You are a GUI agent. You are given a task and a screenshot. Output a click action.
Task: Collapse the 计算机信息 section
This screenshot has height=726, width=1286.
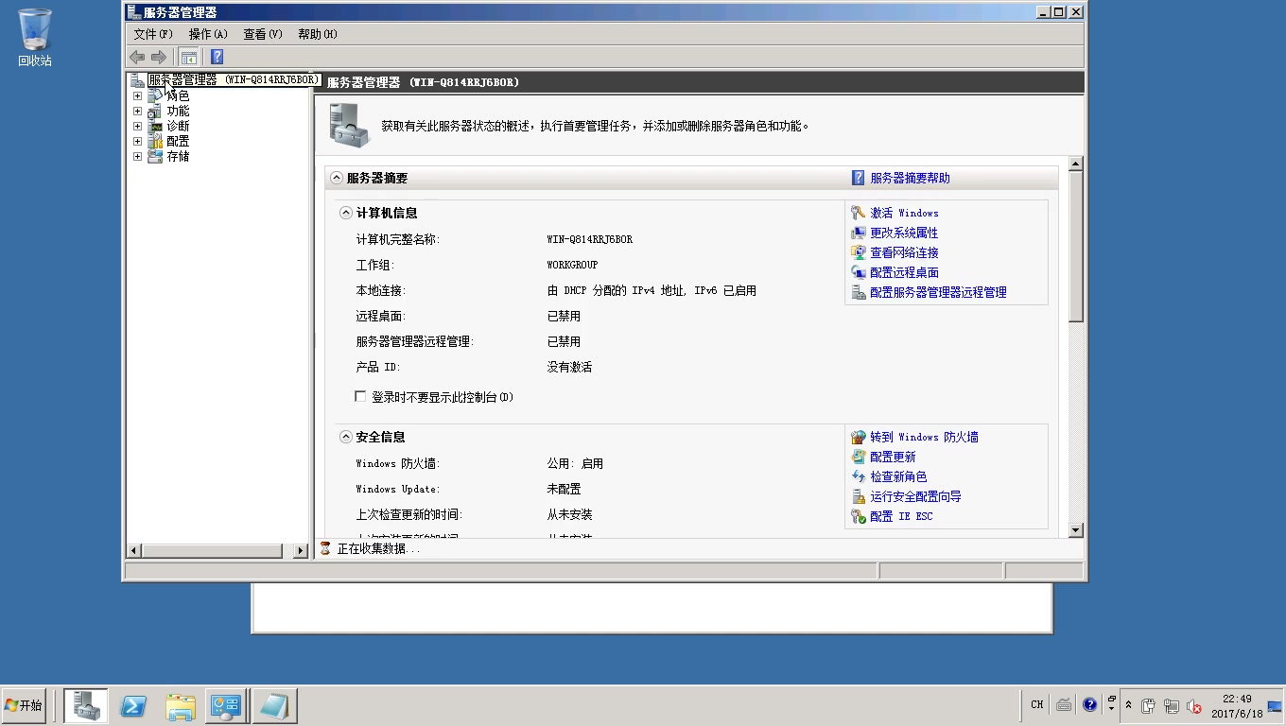[x=345, y=213]
